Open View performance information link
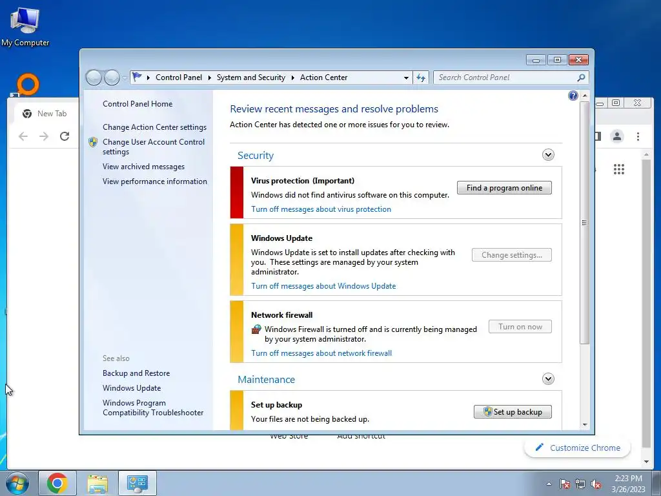The height and width of the screenshot is (496, 661). pos(155,181)
